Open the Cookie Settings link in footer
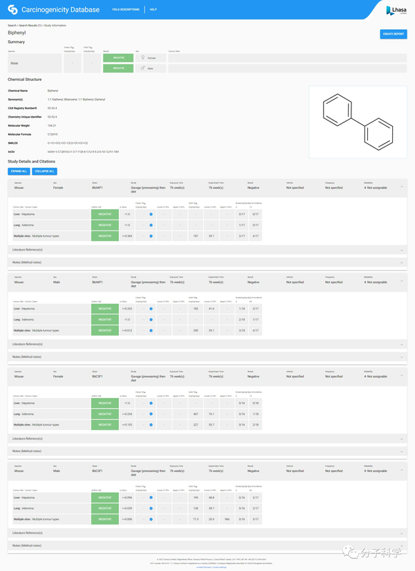This screenshot has width=415, height=571. click(219, 567)
